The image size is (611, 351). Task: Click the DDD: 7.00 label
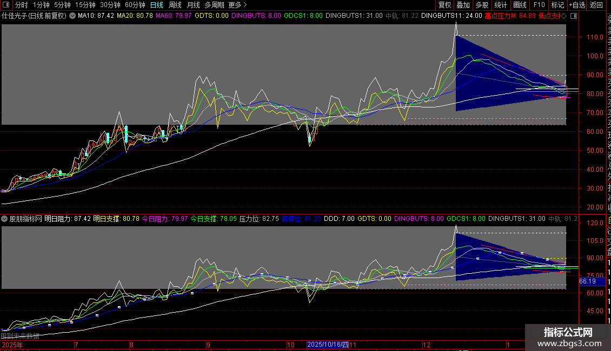click(x=340, y=219)
